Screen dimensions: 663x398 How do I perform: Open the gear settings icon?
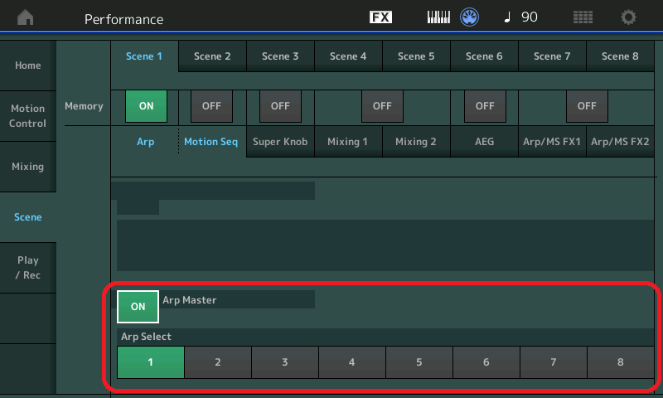[x=629, y=17]
